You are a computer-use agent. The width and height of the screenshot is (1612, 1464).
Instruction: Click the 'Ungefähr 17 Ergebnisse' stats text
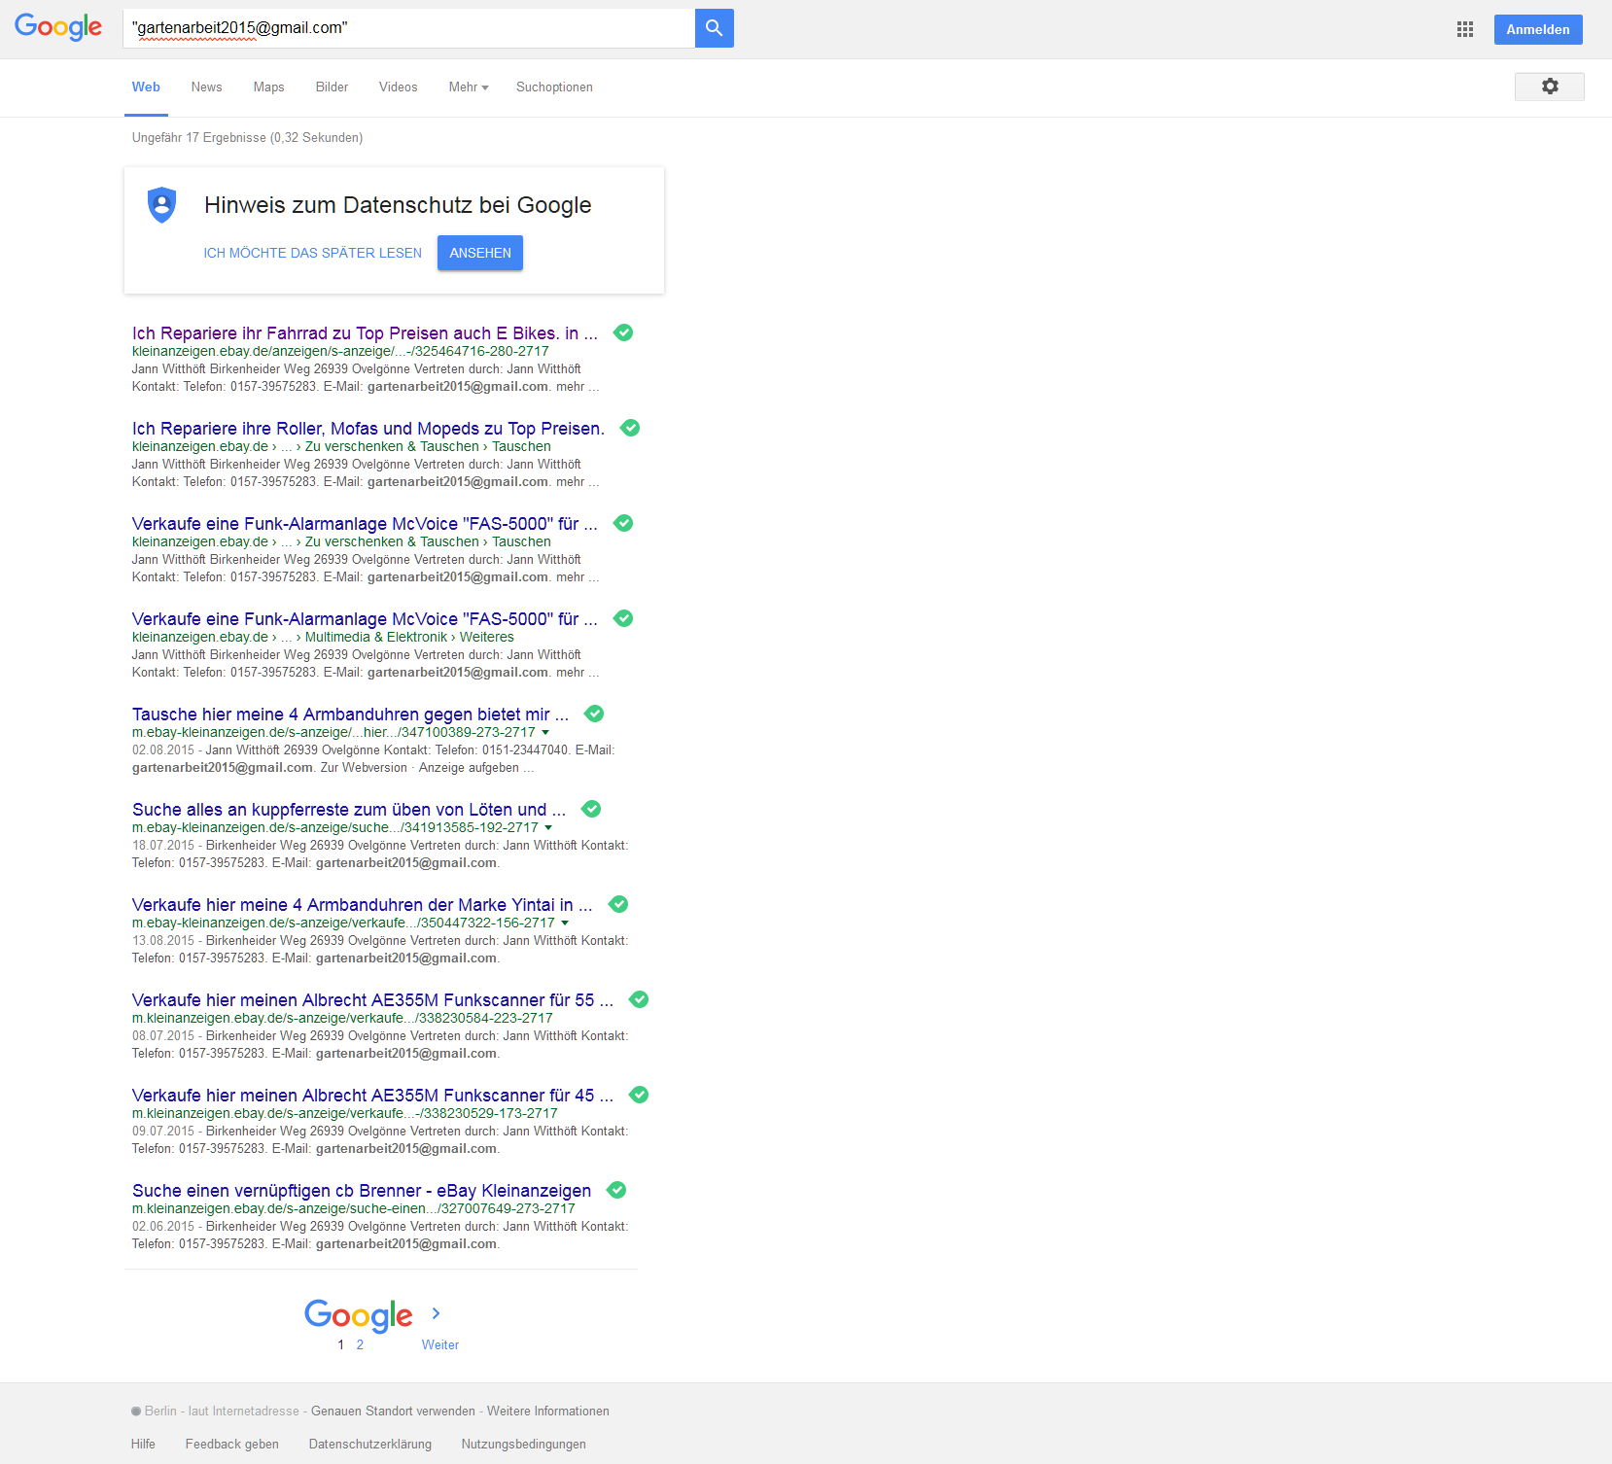coord(248,138)
